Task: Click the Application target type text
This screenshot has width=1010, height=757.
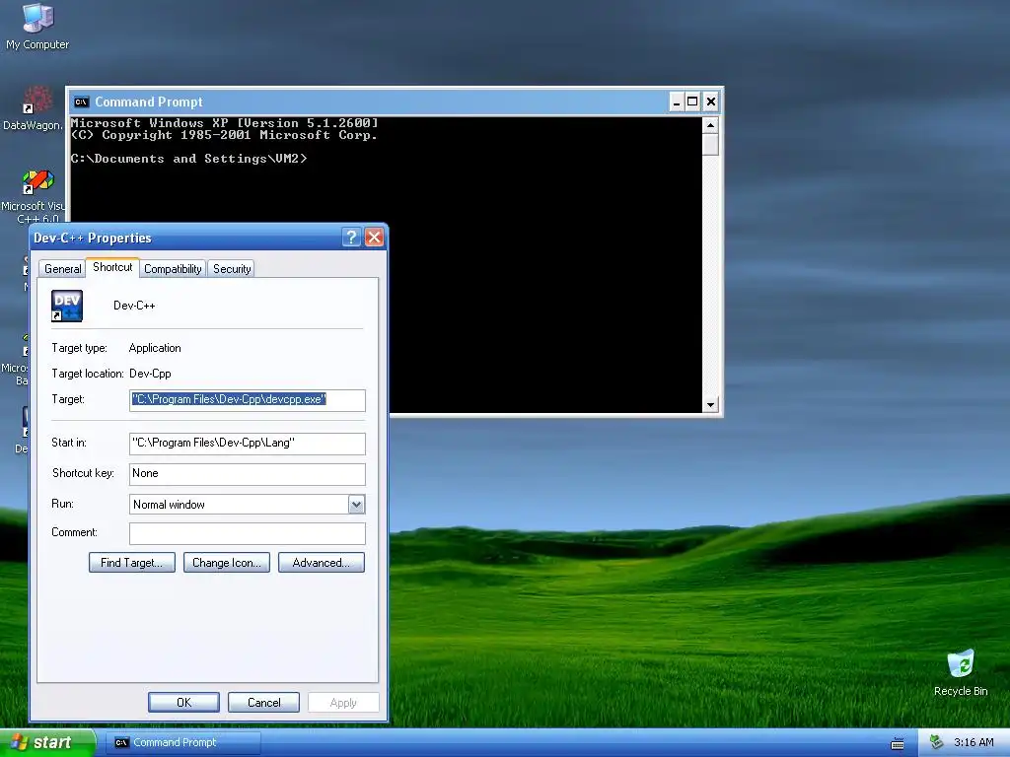Action: click(x=155, y=348)
